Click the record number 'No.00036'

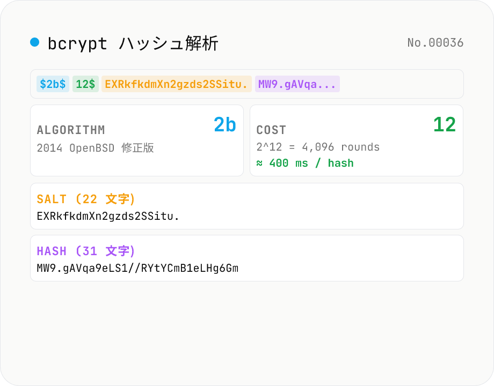(435, 43)
